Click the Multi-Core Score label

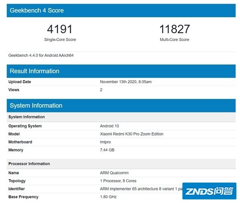(x=174, y=40)
